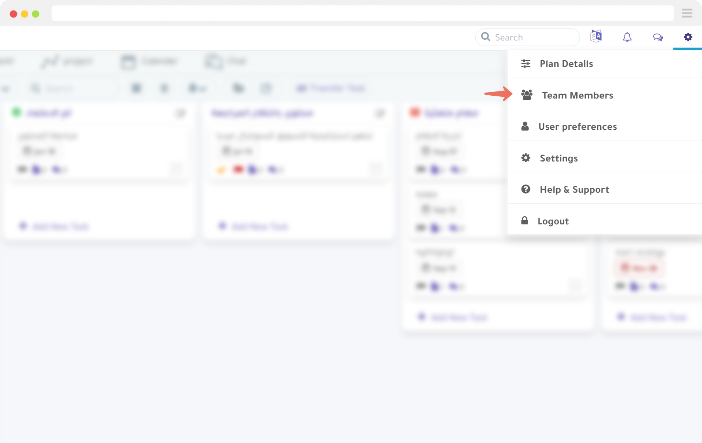Open the chat/messages icon
The height and width of the screenshot is (443, 702).
pyautogui.click(x=657, y=37)
